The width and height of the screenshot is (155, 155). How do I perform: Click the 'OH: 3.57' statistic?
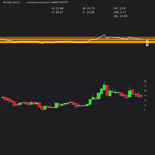(120, 12)
